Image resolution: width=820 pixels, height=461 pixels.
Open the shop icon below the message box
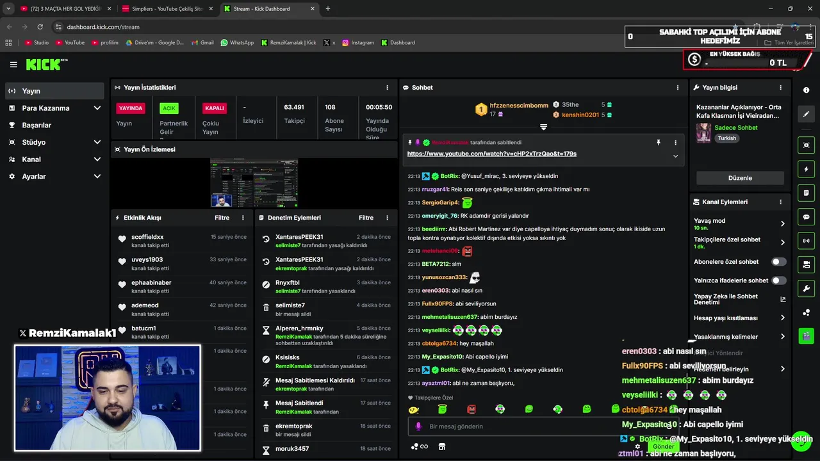[442, 446]
